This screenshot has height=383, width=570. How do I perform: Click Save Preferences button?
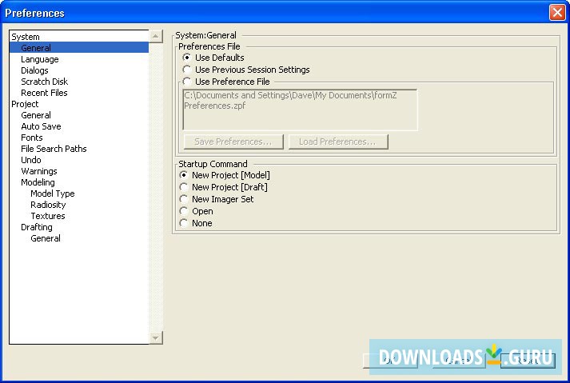[233, 142]
